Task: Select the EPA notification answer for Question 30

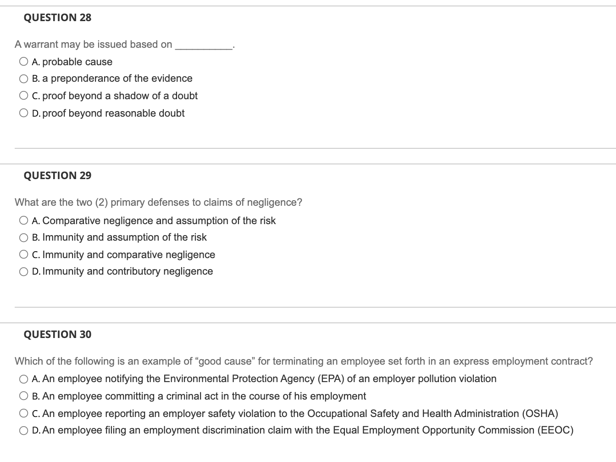Action: (x=23, y=379)
